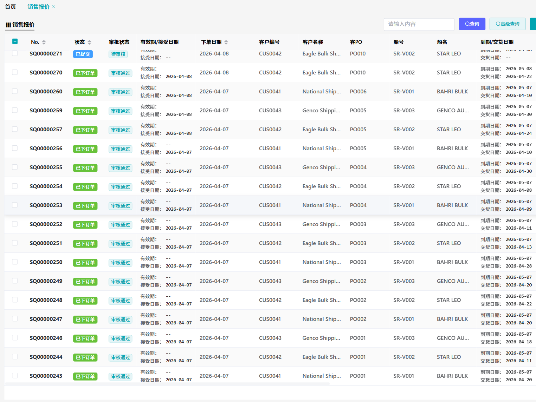Click the 销售报价 grid icon
The height and width of the screenshot is (402, 536).
(x=8, y=25)
